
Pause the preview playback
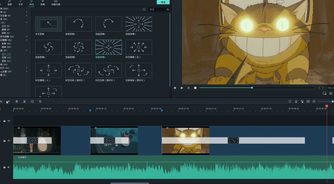188,88
